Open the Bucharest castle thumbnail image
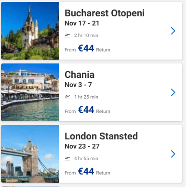The height and width of the screenshot is (187, 186). coord(30,31)
